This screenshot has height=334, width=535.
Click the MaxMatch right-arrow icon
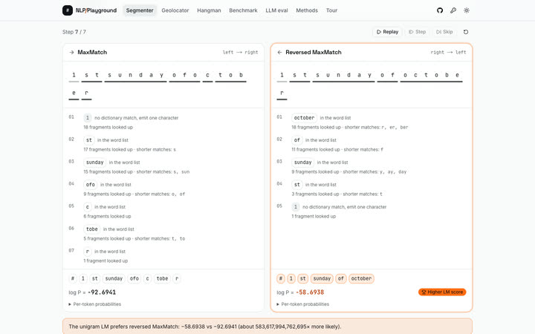tap(71, 52)
